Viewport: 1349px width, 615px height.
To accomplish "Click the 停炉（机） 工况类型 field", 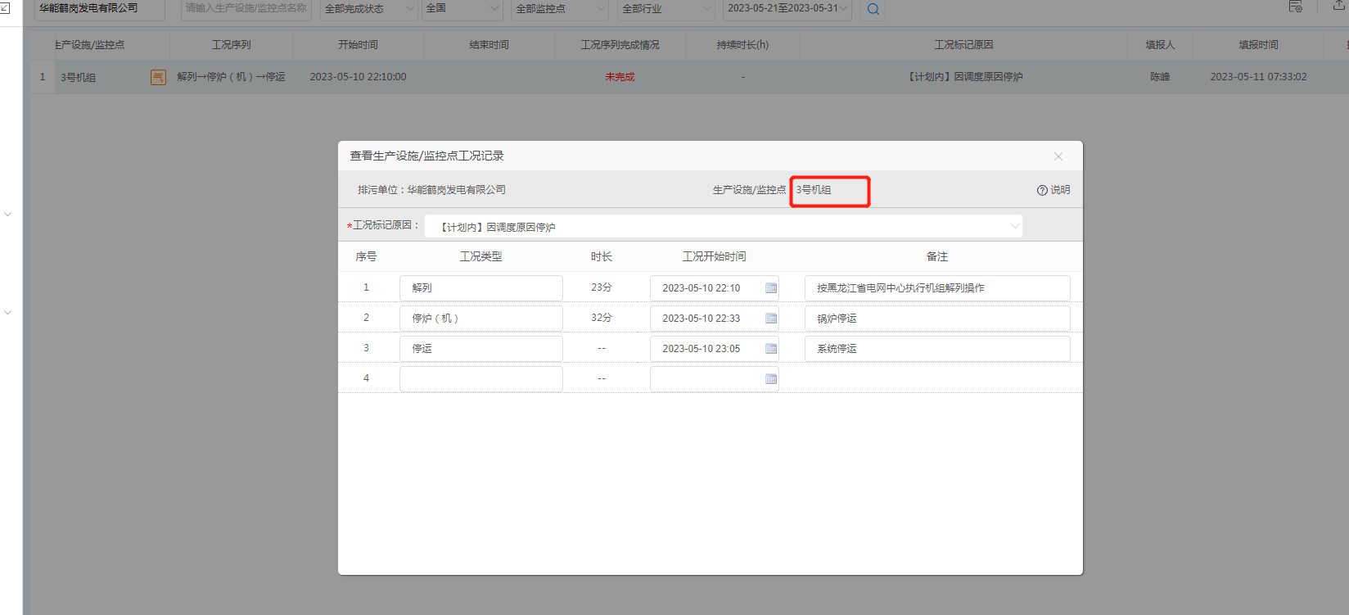I will coord(481,319).
